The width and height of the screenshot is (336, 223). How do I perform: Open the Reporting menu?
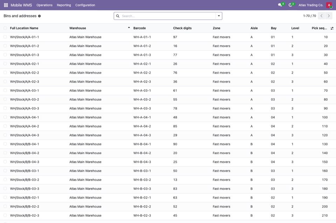pos(64,5)
